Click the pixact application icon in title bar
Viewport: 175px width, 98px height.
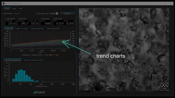click(4, 3)
